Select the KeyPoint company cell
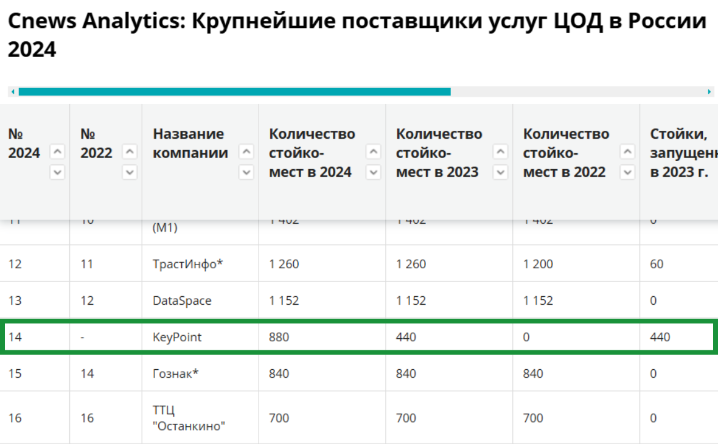718x444 pixels. tap(176, 338)
